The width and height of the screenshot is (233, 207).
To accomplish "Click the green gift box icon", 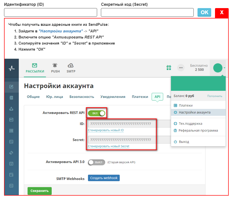I will (x=169, y=68).
